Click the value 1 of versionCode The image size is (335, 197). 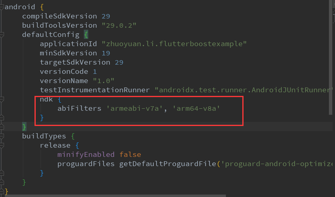tap(95, 71)
